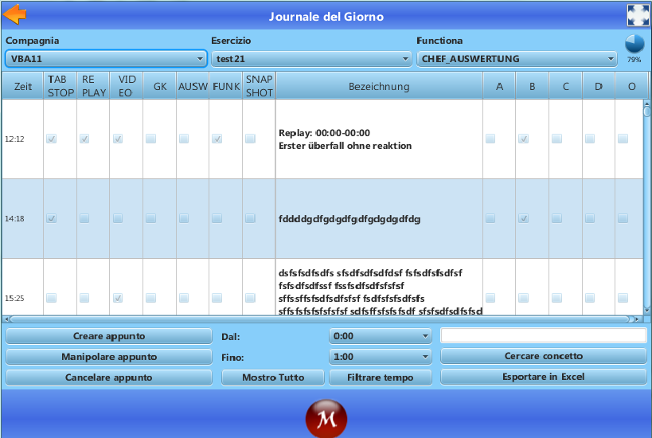The image size is (652, 438).
Task: Open the Functiona dropdown CHEF_AUSWERTUNG
Action: [517, 59]
